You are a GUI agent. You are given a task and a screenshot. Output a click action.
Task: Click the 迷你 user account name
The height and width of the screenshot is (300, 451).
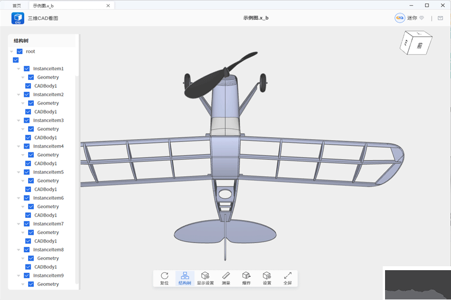point(412,18)
